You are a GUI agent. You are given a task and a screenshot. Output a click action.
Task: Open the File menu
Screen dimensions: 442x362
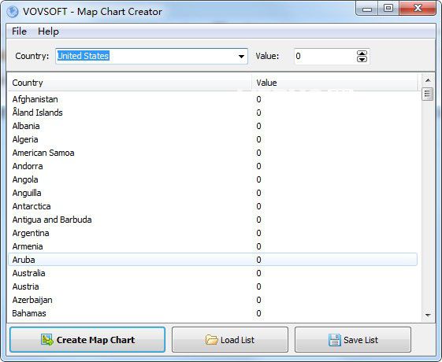19,31
